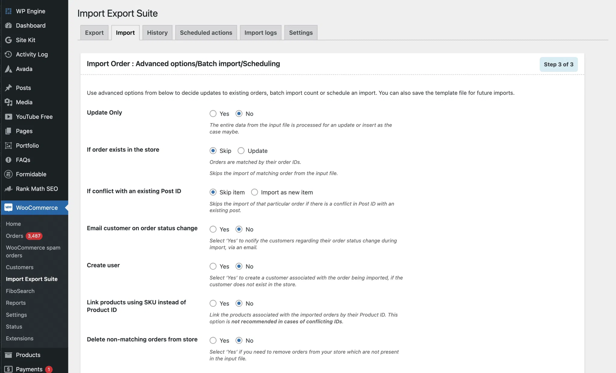Open the Import logs tab
The image size is (616, 373).
260,33
